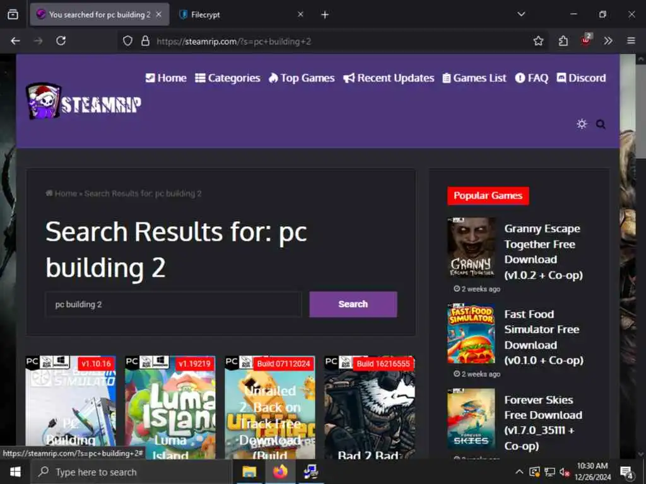
Task: Open the taskbar remote desktop app icon
Action: [x=310, y=472]
